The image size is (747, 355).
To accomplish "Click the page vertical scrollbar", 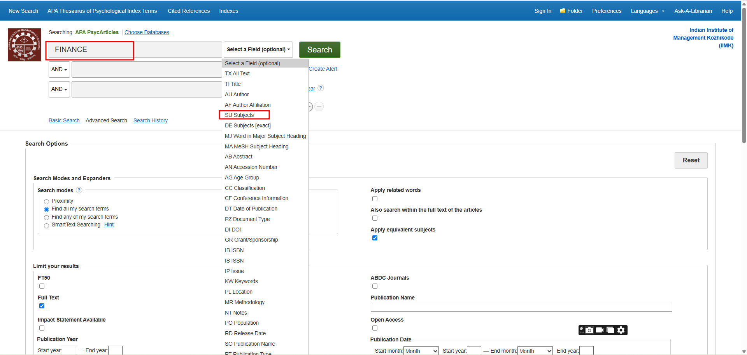I will pos(744,78).
